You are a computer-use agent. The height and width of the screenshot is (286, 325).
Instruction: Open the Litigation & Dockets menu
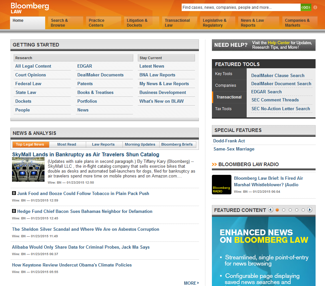click(141, 23)
